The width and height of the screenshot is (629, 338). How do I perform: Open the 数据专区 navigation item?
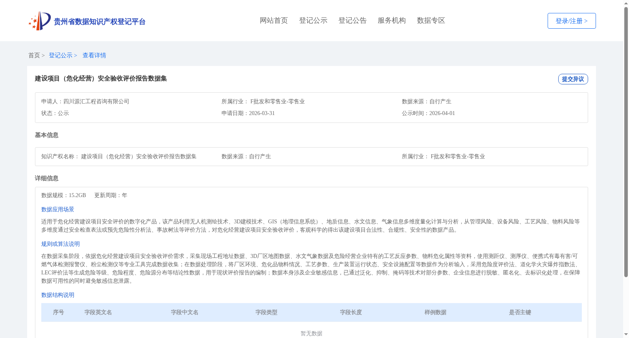click(431, 20)
